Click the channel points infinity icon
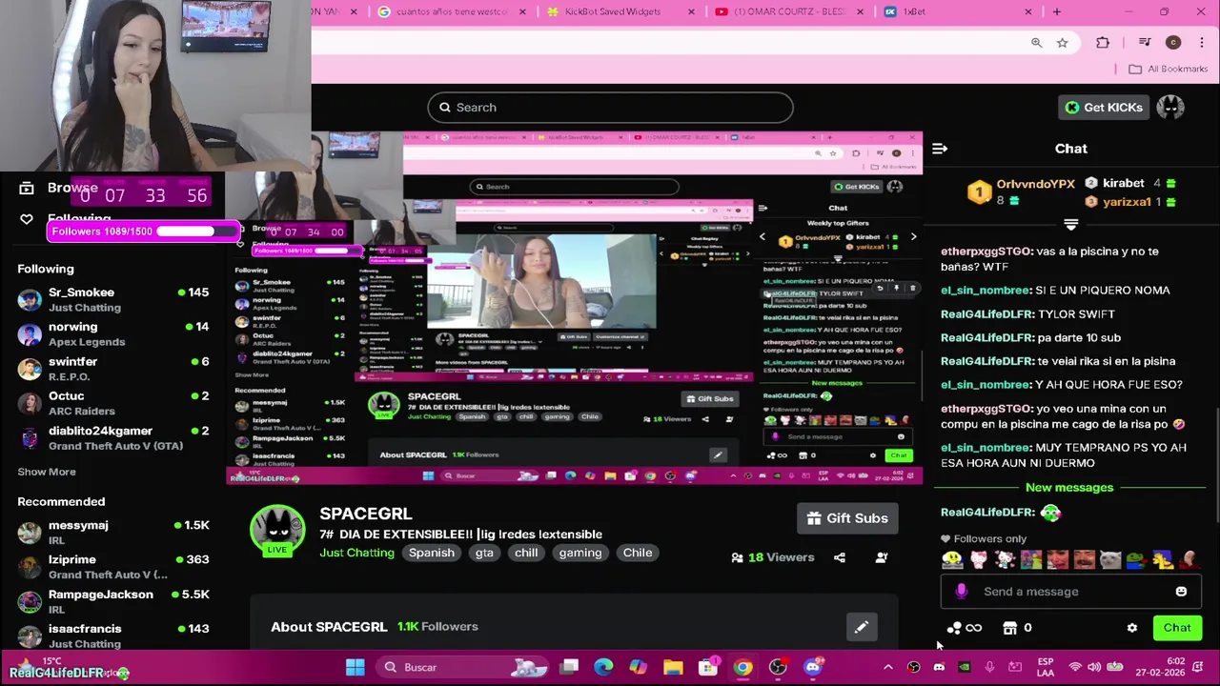 tap(973, 628)
